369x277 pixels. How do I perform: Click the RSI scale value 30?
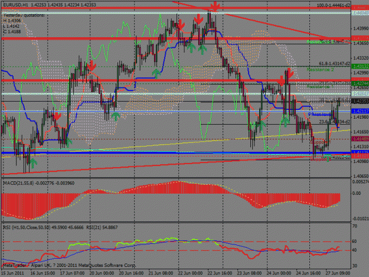coord(355,266)
